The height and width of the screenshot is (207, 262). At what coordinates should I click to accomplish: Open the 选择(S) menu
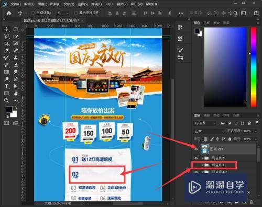(82, 4)
